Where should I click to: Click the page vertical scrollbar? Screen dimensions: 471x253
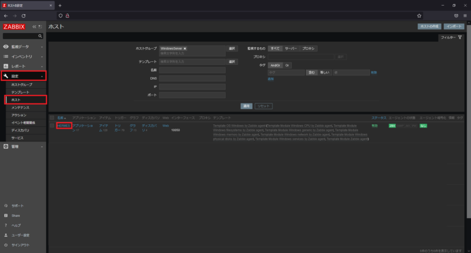coord(469,120)
